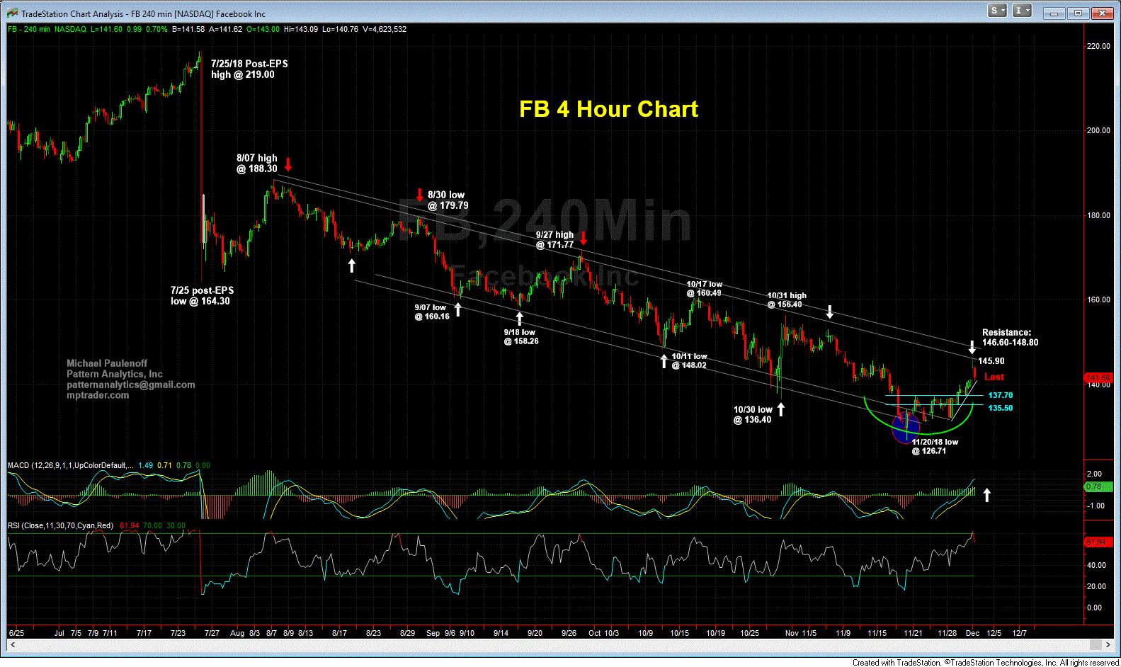
Task: Click the 220.00 price axis label
Action: pyautogui.click(x=1098, y=46)
